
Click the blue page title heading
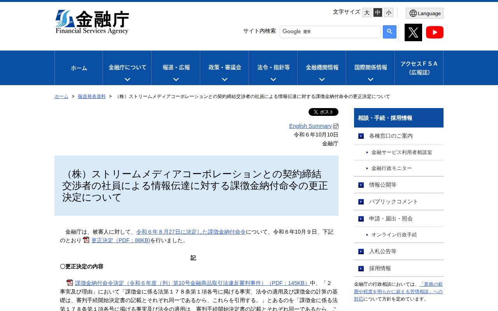click(x=196, y=186)
